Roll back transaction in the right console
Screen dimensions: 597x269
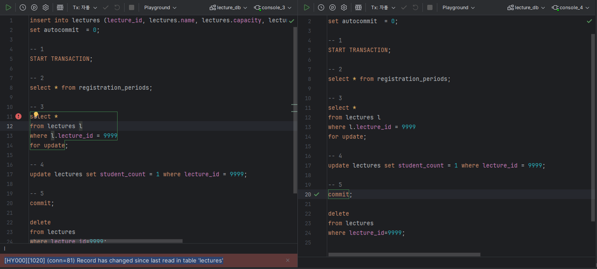point(415,7)
